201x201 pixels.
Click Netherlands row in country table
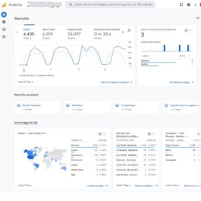[89, 160]
